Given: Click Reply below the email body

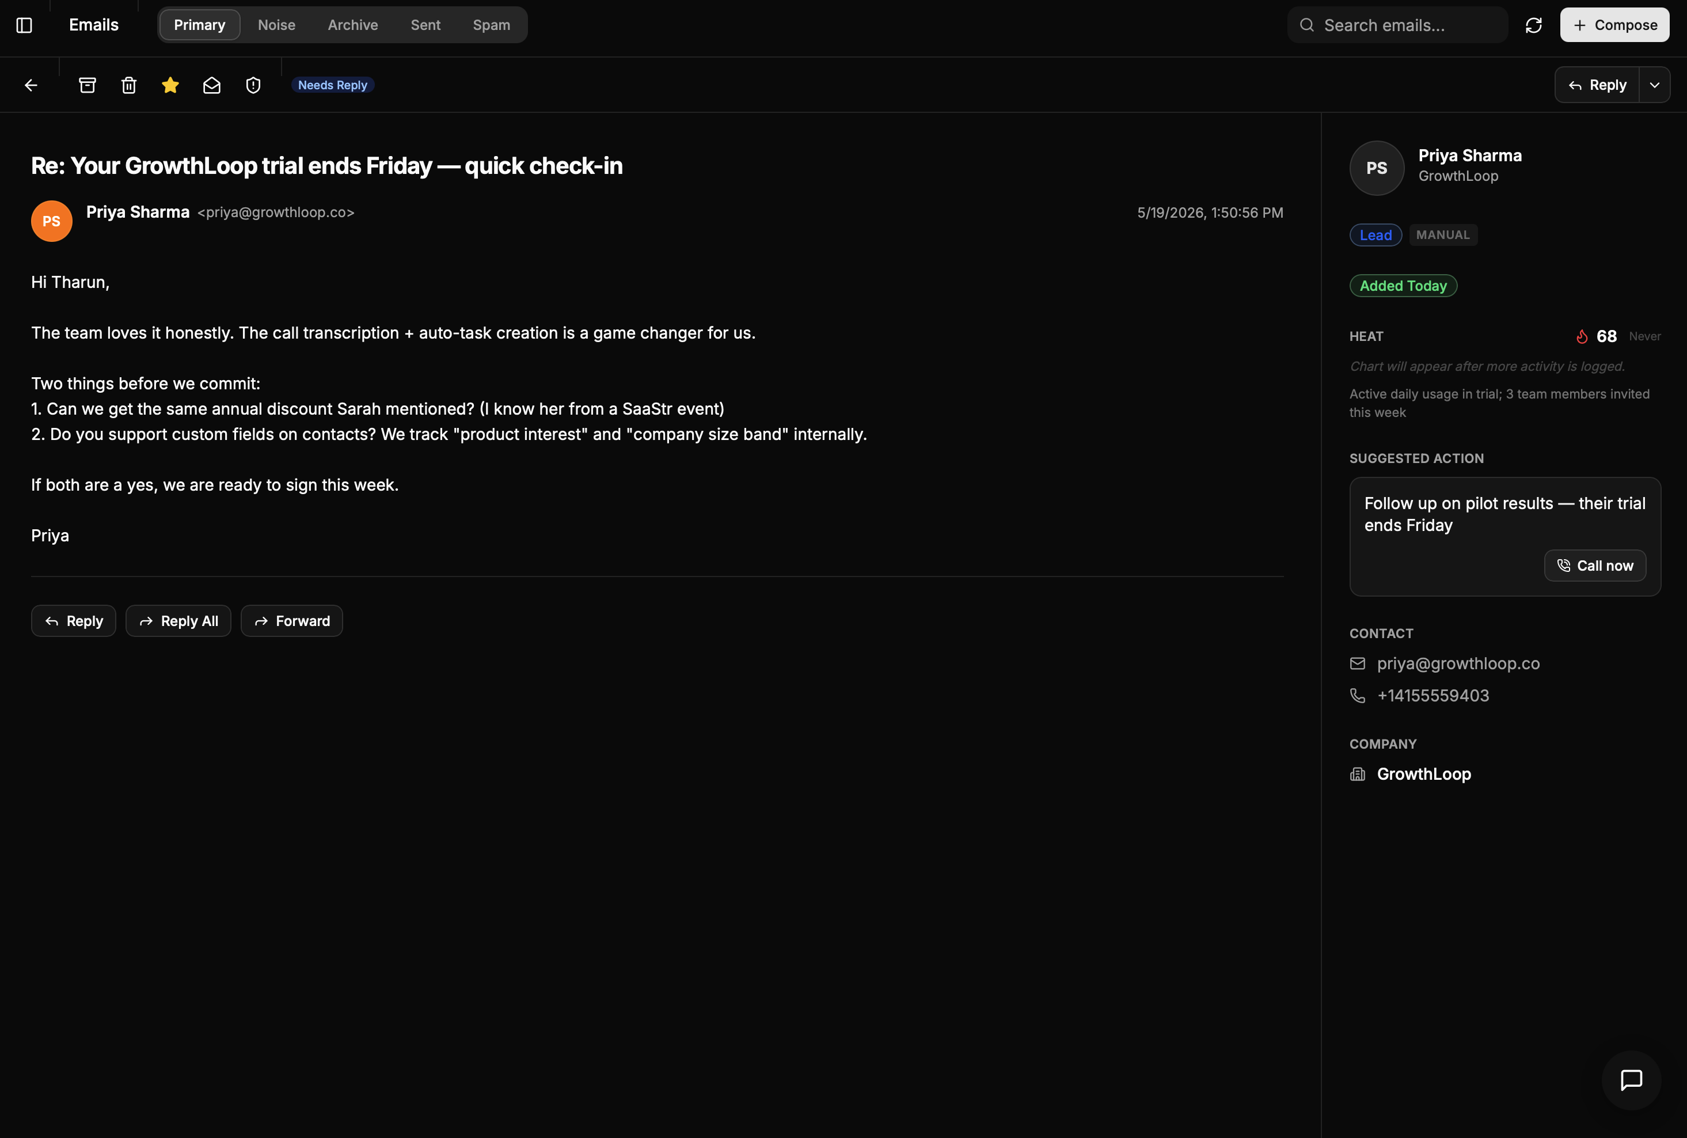Looking at the screenshot, I should [x=73, y=620].
